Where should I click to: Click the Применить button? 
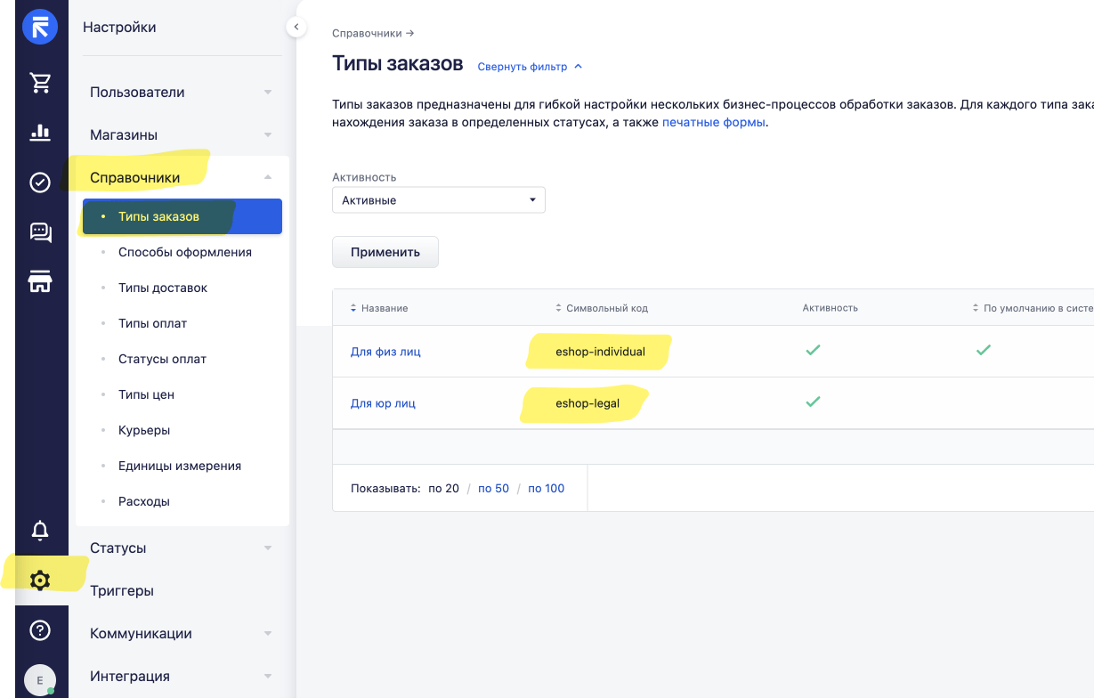click(x=385, y=252)
